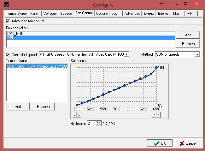Click left arrow under 50°C minimum temperature
Screen dimensions: 205x151
(x=75, y=115)
